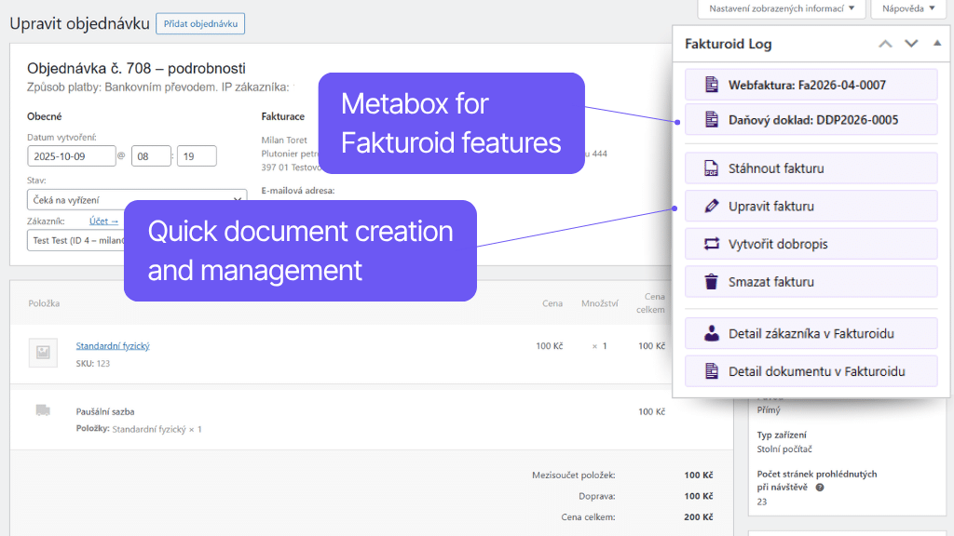The height and width of the screenshot is (536, 954).
Task: Click Upravit fakturu button
Action: [811, 206]
